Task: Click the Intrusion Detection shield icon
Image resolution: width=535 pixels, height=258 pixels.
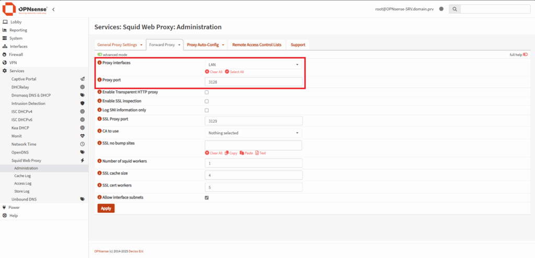Action: (x=82, y=103)
